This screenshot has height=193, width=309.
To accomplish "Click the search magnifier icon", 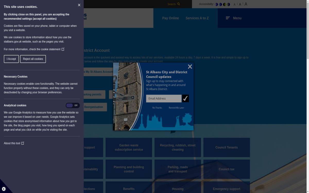I will [x=179, y=4].
